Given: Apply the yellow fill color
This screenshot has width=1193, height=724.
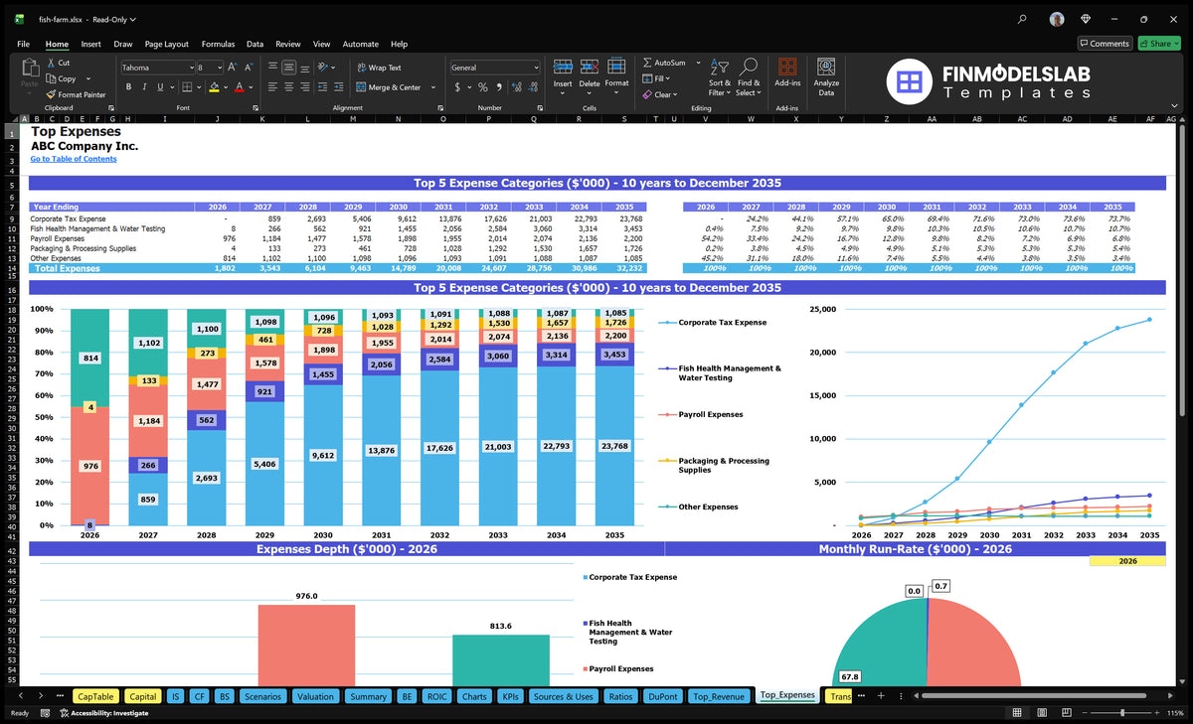Looking at the screenshot, I should click(x=214, y=87).
